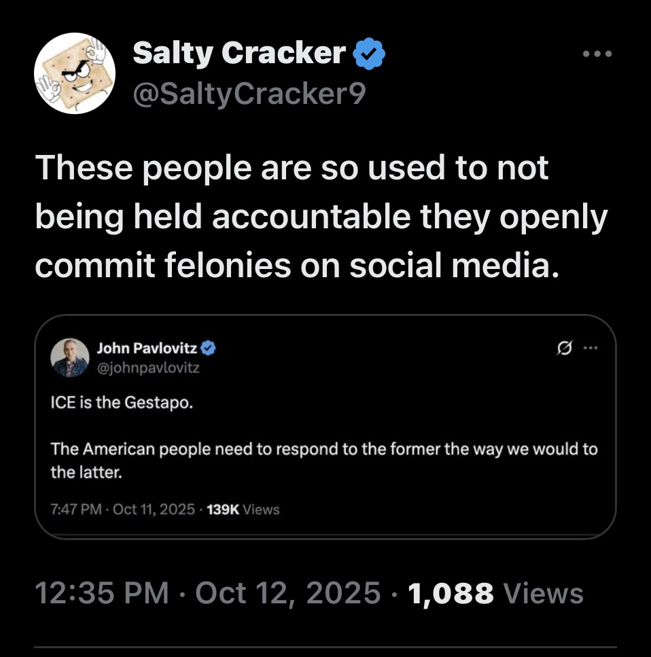The height and width of the screenshot is (657, 651).
Task: Click the quoted post's 139K Views count
Action: (243, 509)
